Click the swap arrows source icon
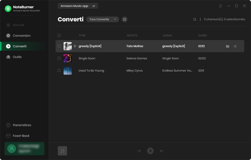 pyautogui.click(x=94, y=6)
